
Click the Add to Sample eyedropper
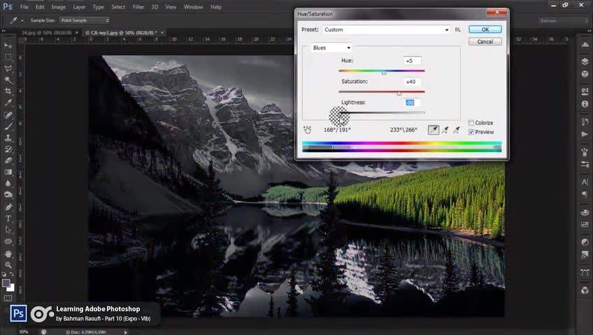tap(445, 130)
